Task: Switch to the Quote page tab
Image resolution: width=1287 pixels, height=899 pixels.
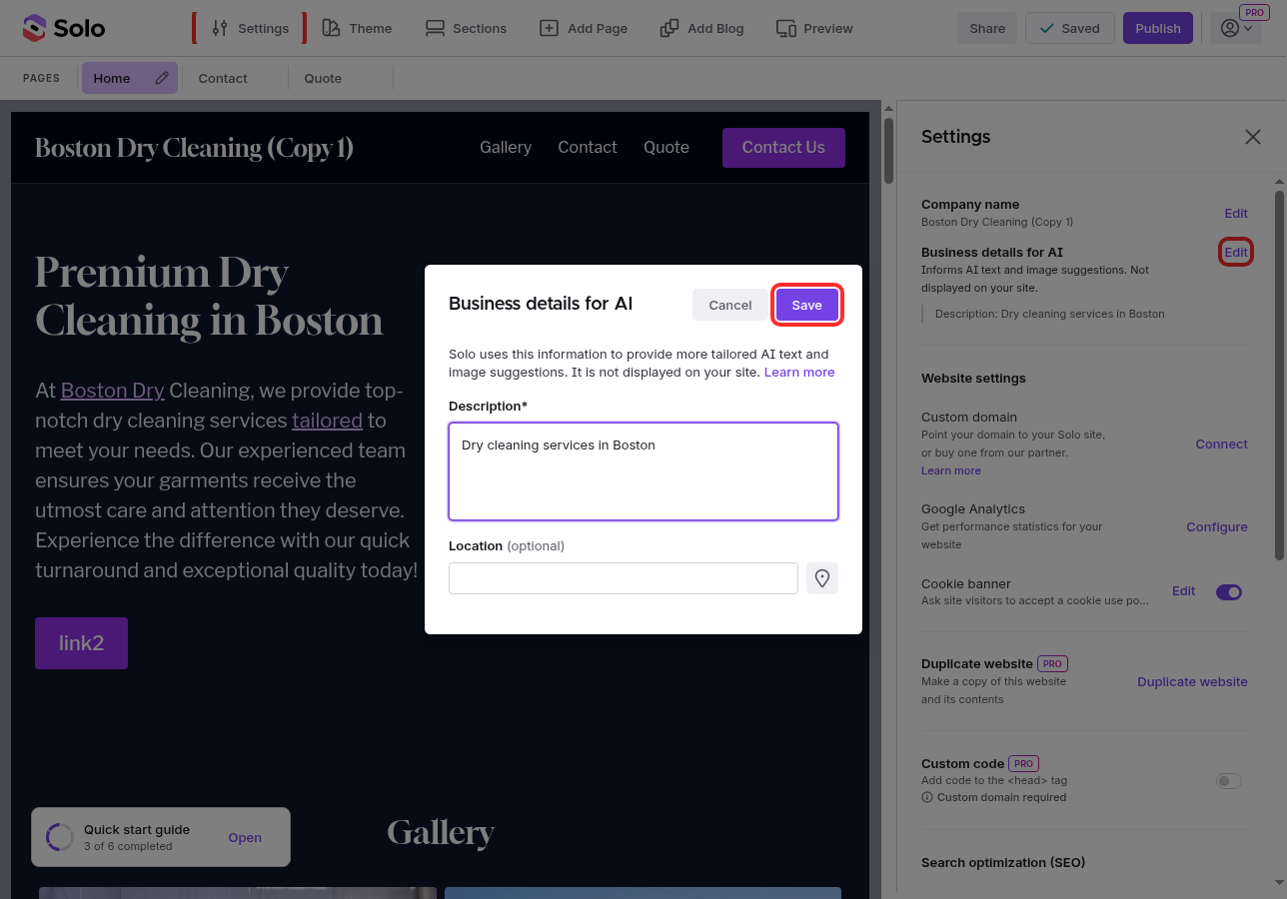Action: pos(323,78)
